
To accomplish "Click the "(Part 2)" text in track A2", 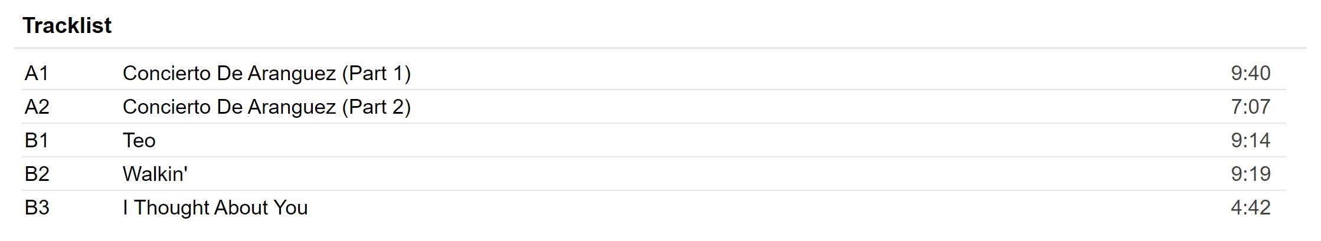I will (x=376, y=107).
